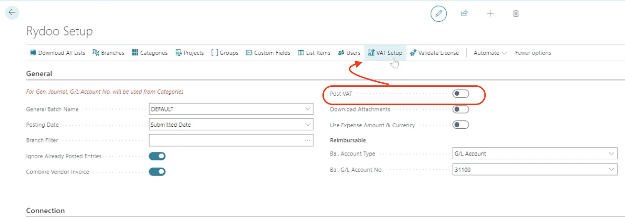Expand the Automate menu
Image resolution: width=625 pixels, height=217 pixels.
pos(490,53)
